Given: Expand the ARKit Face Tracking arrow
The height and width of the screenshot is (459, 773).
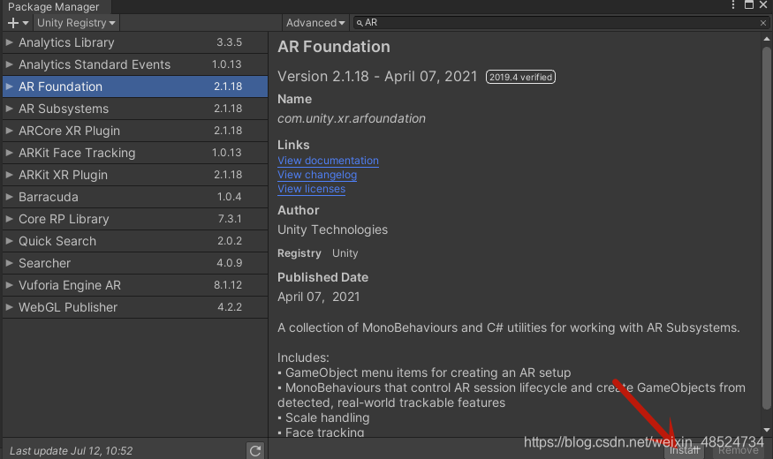Looking at the screenshot, I should (x=9, y=153).
